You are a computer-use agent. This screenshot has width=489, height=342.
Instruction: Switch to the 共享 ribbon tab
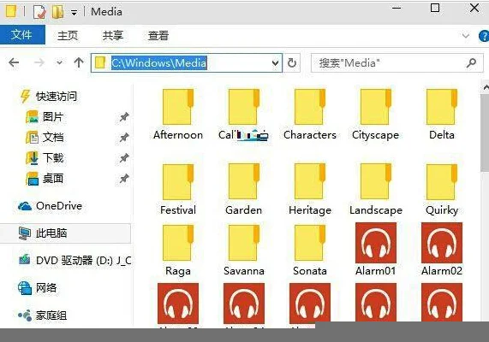point(113,36)
